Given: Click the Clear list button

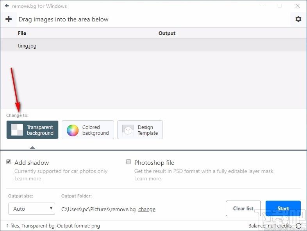Looking at the screenshot, I should point(243,208).
